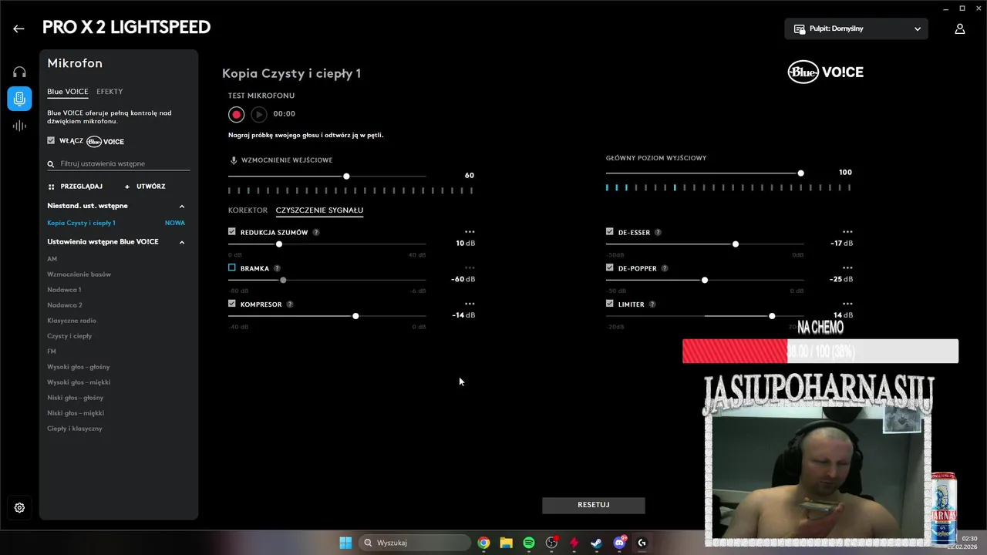Go back with the arrow icon

19,29
